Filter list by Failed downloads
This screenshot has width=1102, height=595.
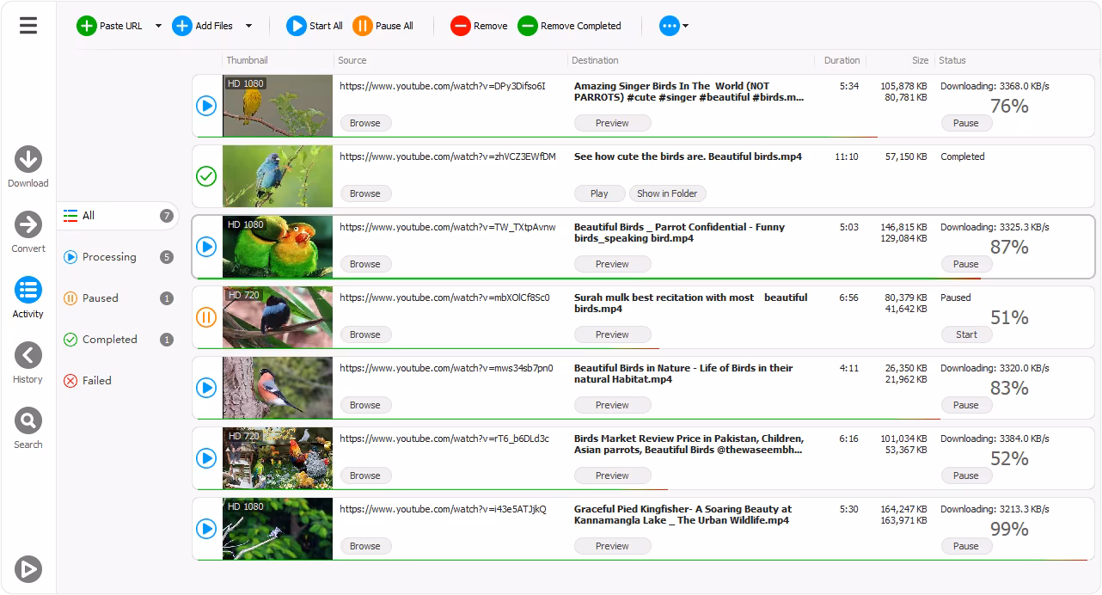click(96, 381)
